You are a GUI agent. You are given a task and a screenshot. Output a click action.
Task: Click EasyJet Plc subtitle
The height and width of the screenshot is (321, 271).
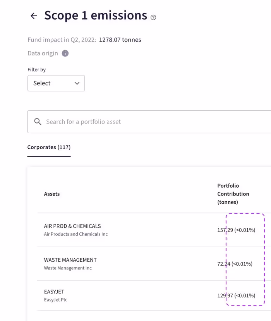click(x=55, y=300)
